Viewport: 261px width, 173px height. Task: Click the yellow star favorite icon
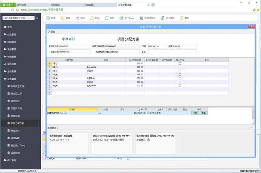258,10
